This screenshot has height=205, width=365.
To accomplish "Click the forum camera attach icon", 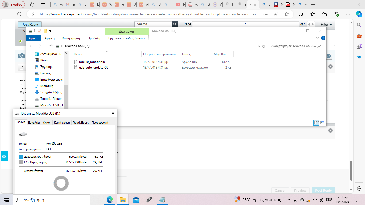I will [x=21, y=56].
